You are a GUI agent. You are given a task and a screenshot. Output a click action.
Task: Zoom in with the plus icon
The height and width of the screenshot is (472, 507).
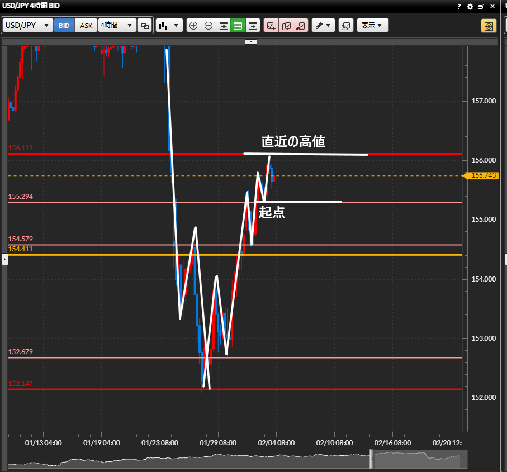[193, 26]
